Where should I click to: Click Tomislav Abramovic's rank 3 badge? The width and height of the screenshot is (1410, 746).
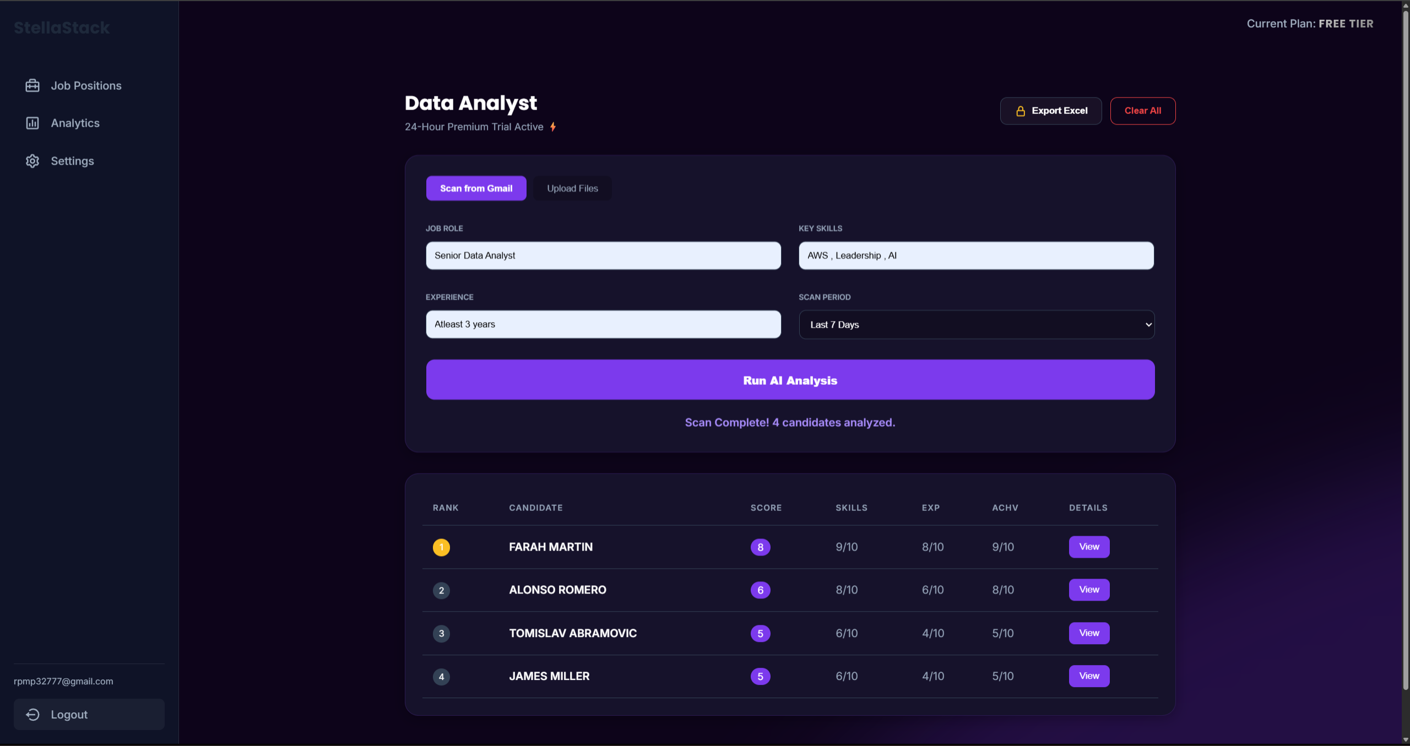coord(441,633)
